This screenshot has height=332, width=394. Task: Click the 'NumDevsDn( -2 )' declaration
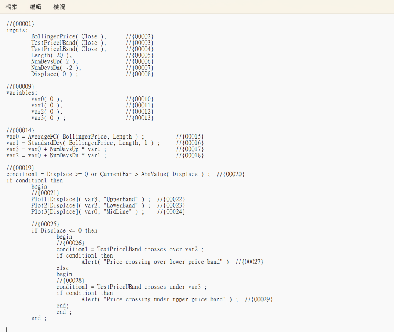coord(56,68)
